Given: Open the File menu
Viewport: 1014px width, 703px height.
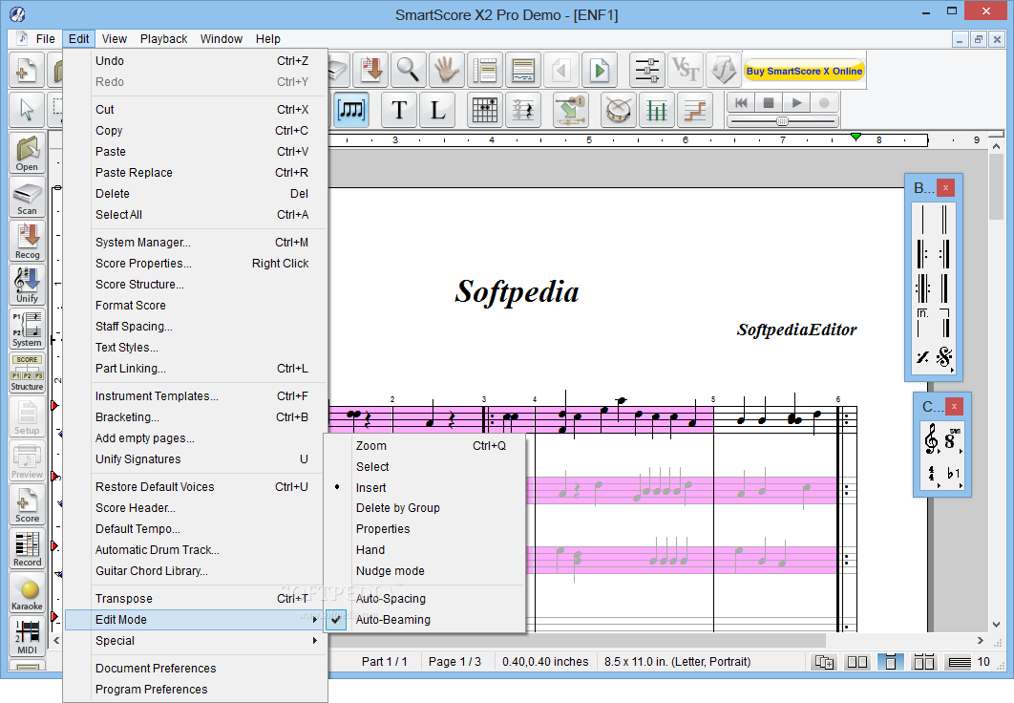Looking at the screenshot, I should pos(45,39).
